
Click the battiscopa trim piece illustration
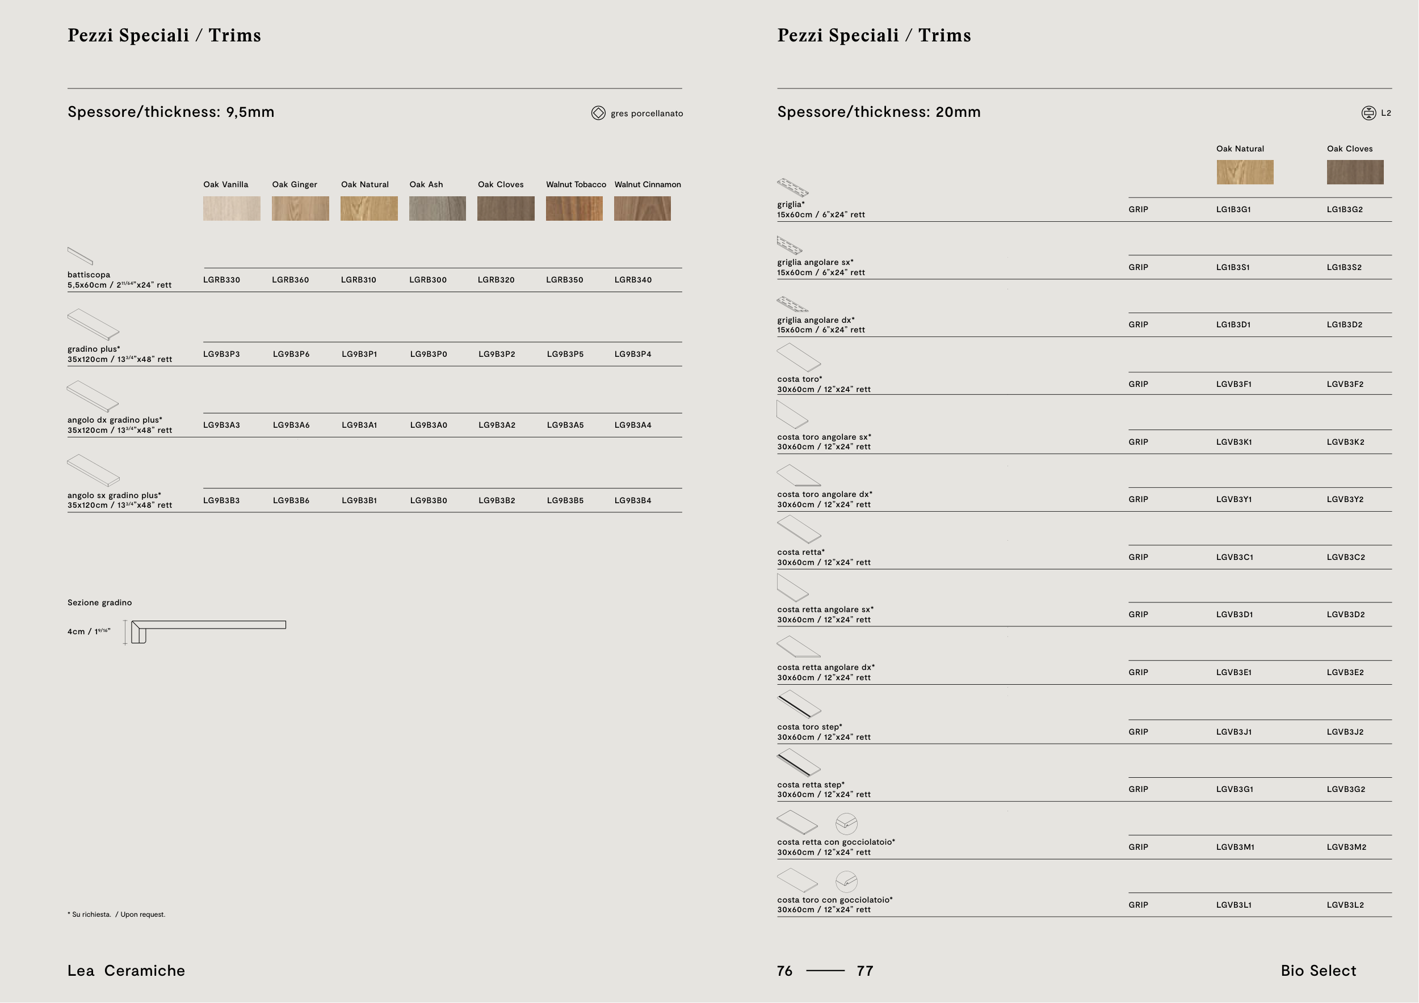coord(79,256)
